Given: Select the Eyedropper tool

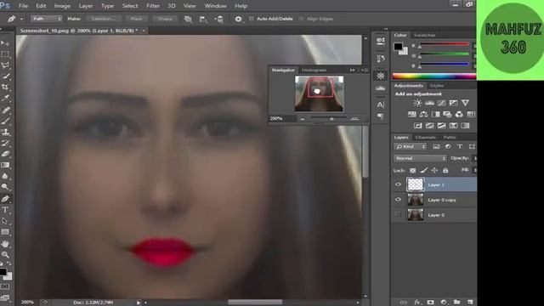Looking at the screenshot, I should click(x=5, y=99).
